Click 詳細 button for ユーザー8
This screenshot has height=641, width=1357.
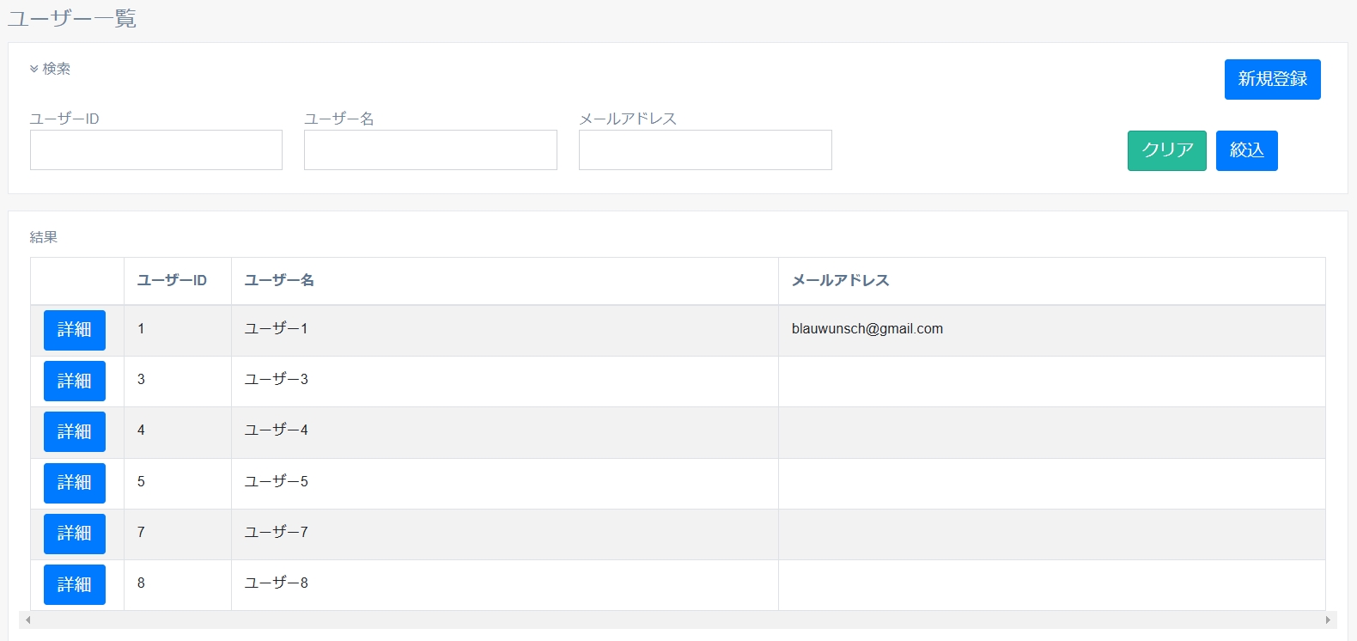[75, 584]
